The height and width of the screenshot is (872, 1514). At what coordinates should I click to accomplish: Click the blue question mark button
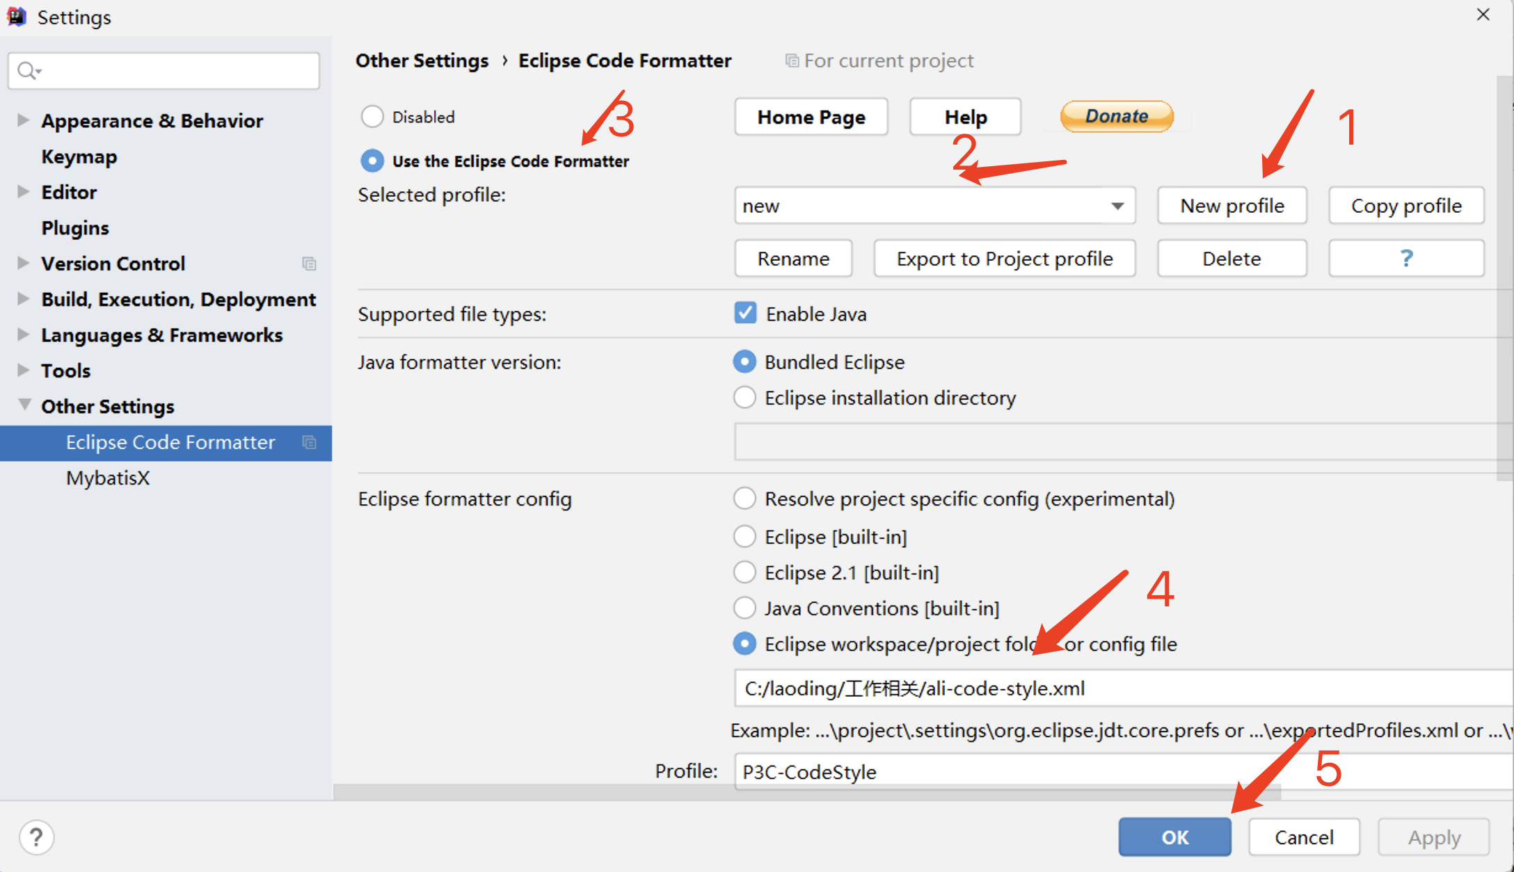pos(1406,259)
